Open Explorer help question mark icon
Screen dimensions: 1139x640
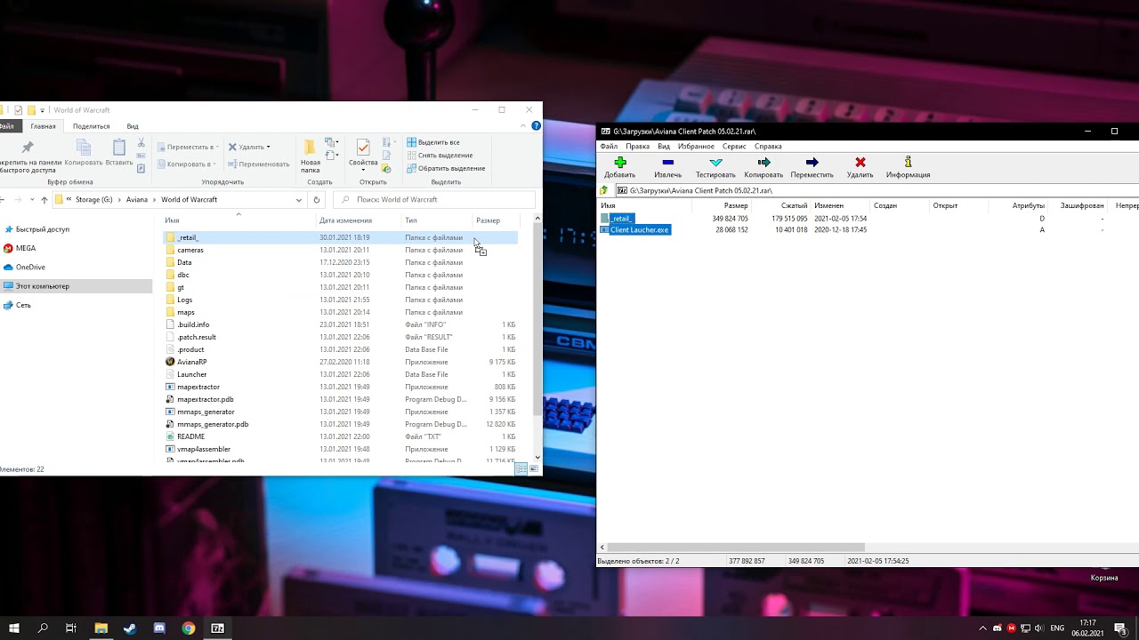tap(536, 126)
